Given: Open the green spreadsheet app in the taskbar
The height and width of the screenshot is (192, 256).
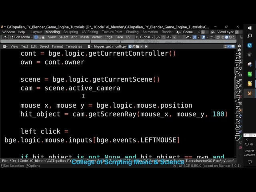Looking at the screenshot, I should point(250,74).
